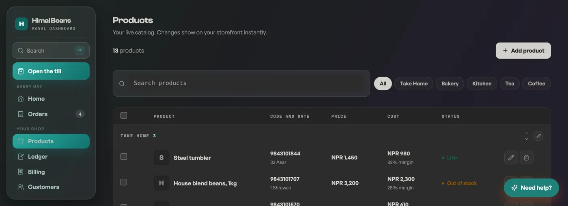Click the shopping bag icon on Open the till
This screenshot has width=568, height=206.
coord(21,71)
